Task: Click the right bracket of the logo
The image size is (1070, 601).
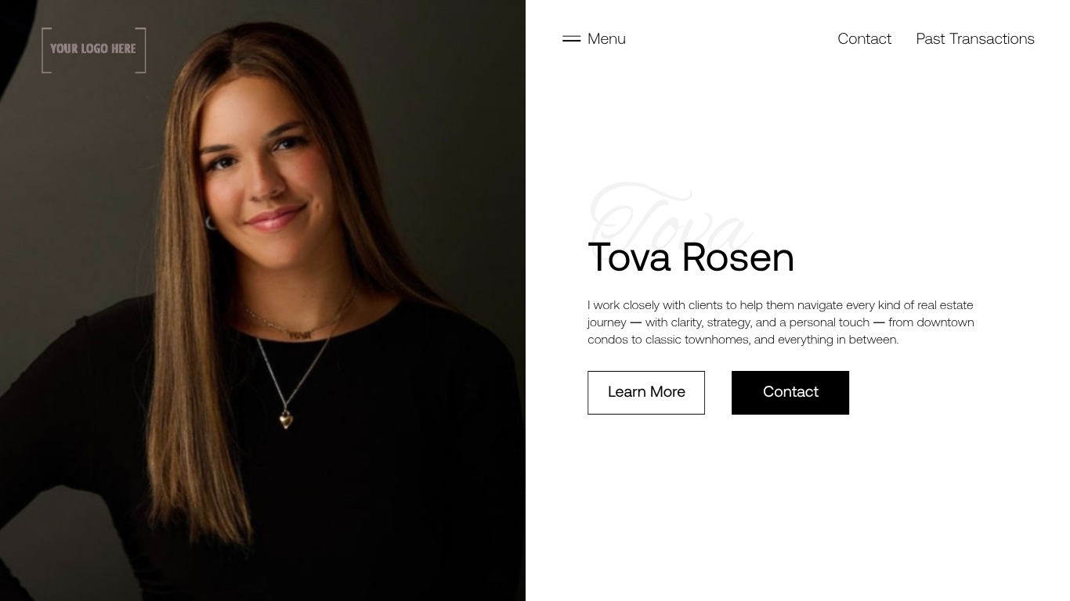Action: point(142,50)
